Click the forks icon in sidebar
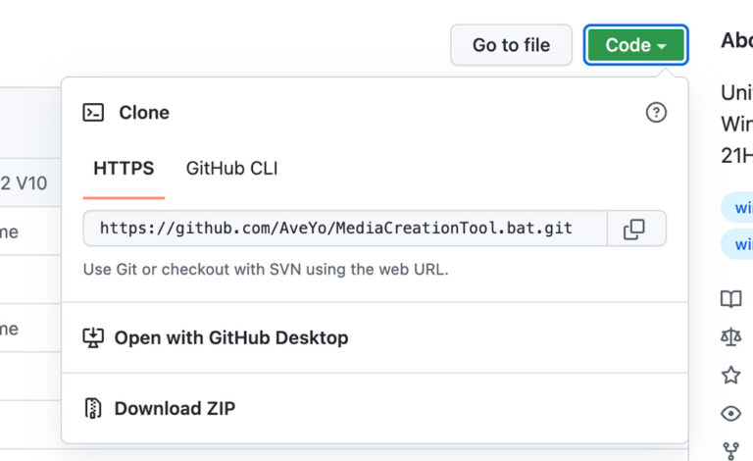 tap(731, 450)
